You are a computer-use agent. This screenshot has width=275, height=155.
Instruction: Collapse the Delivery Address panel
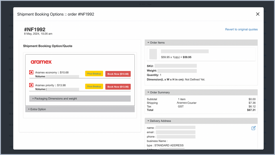(x=160, y=121)
